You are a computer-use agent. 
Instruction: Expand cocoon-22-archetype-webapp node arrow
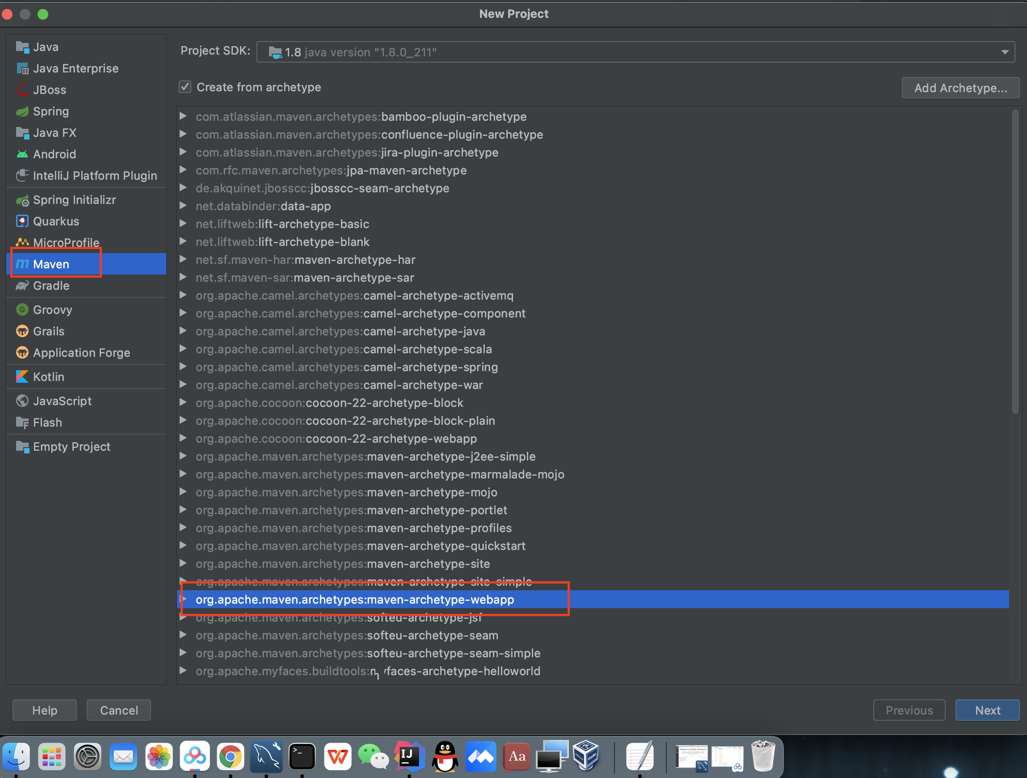coord(183,438)
